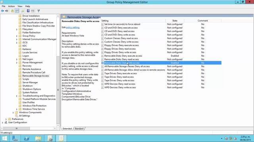Open Server Manager from the taskbar
Viewport: 254px width, 142px height.
point(15,138)
